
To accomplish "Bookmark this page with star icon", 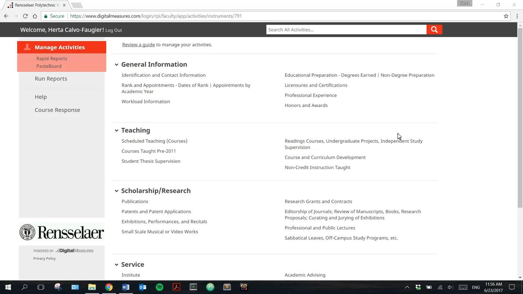I will pos(506,16).
